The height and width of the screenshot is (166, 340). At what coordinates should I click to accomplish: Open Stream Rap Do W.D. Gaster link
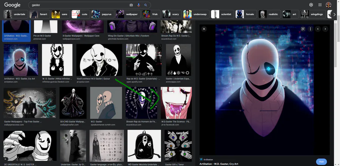click(176, 36)
